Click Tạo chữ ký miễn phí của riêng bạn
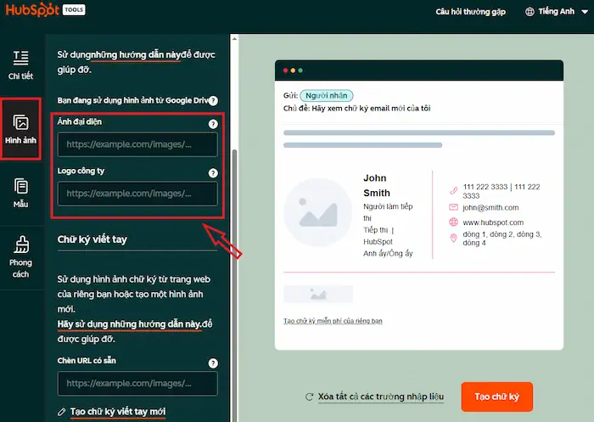594x422 pixels. point(333,321)
